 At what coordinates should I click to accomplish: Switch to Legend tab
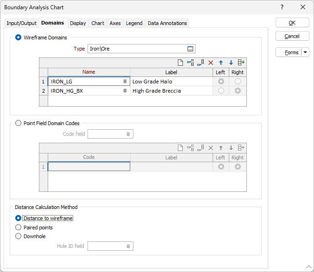[134, 23]
